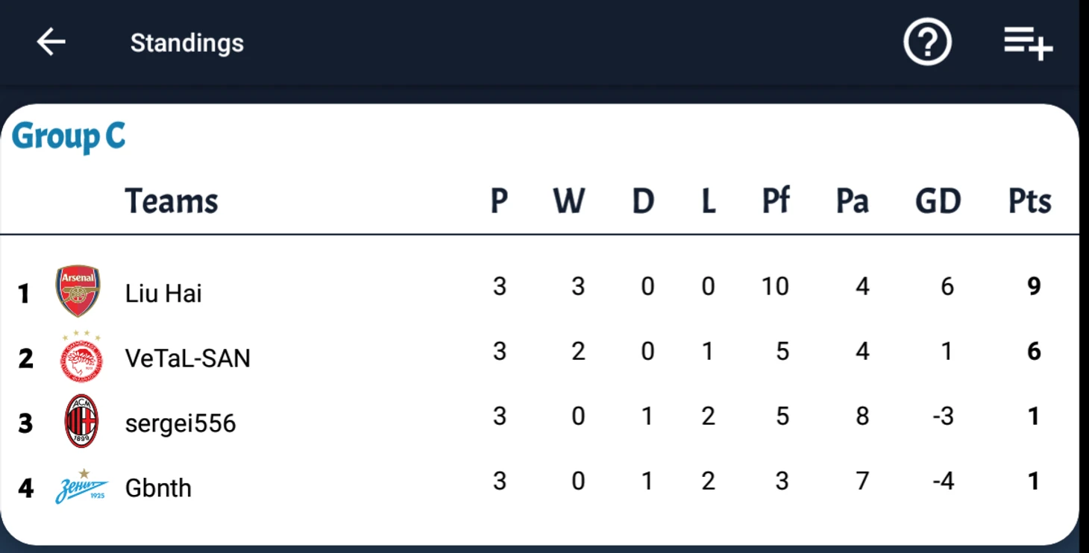Open player Liu Hai's name
Screen dimensions: 1089x553
pos(163,293)
